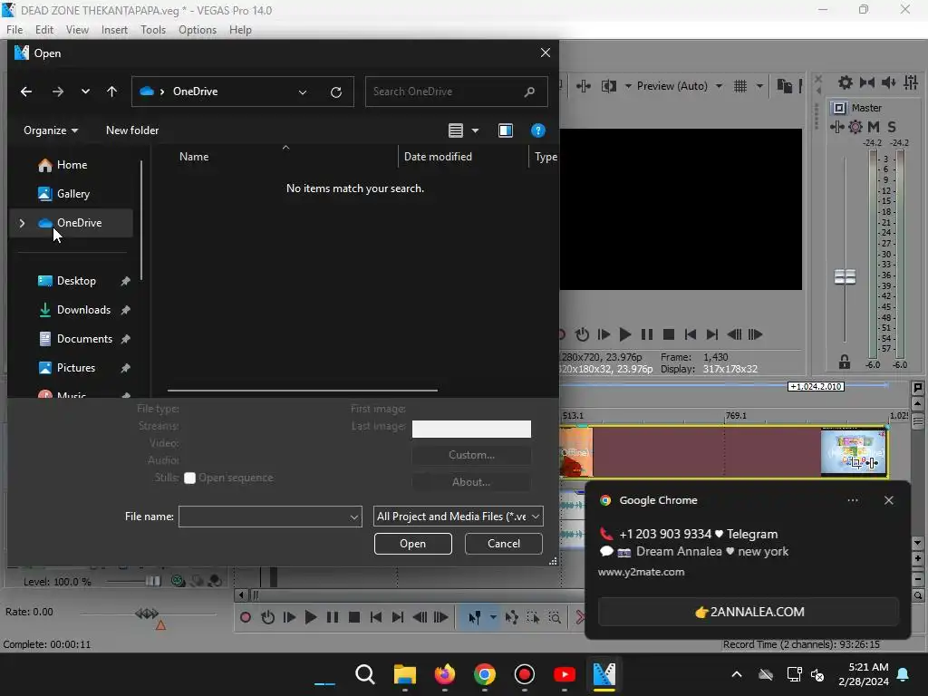Open the Options menu
Image resolution: width=928 pixels, height=696 pixels.
click(x=198, y=30)
